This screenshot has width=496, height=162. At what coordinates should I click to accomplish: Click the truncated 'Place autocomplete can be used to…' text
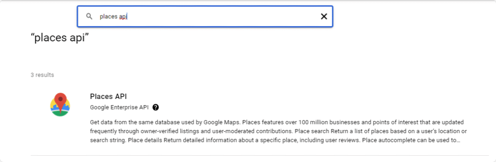[411, 140]
